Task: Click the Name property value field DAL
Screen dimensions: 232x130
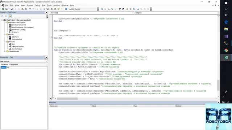Action: pos(27,68)
